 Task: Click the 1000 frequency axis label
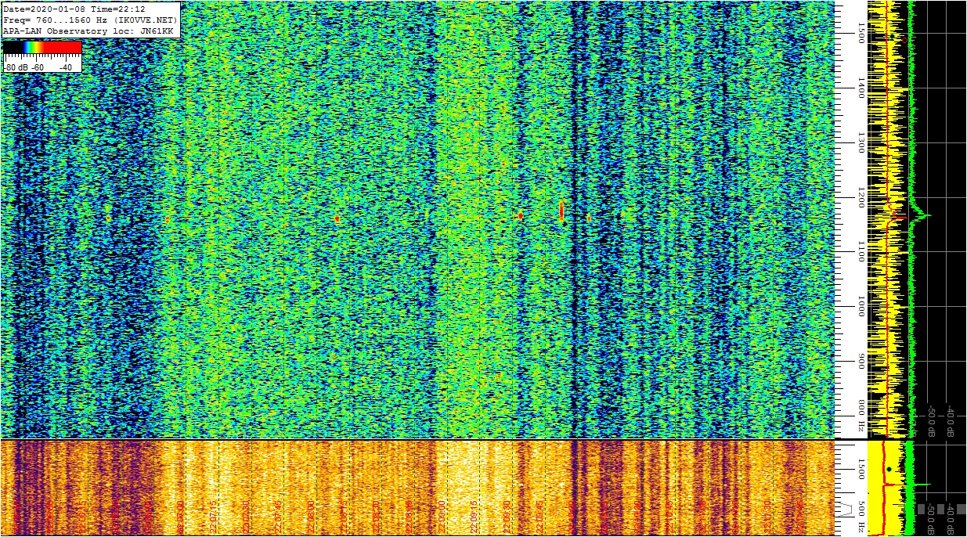861,306
